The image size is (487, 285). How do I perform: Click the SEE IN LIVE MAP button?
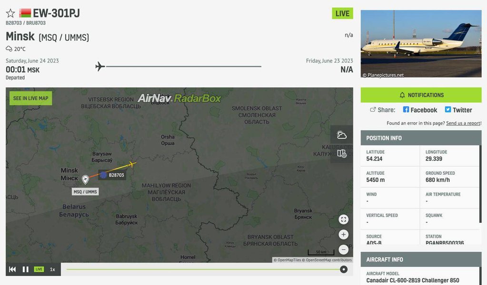[31, 98]
